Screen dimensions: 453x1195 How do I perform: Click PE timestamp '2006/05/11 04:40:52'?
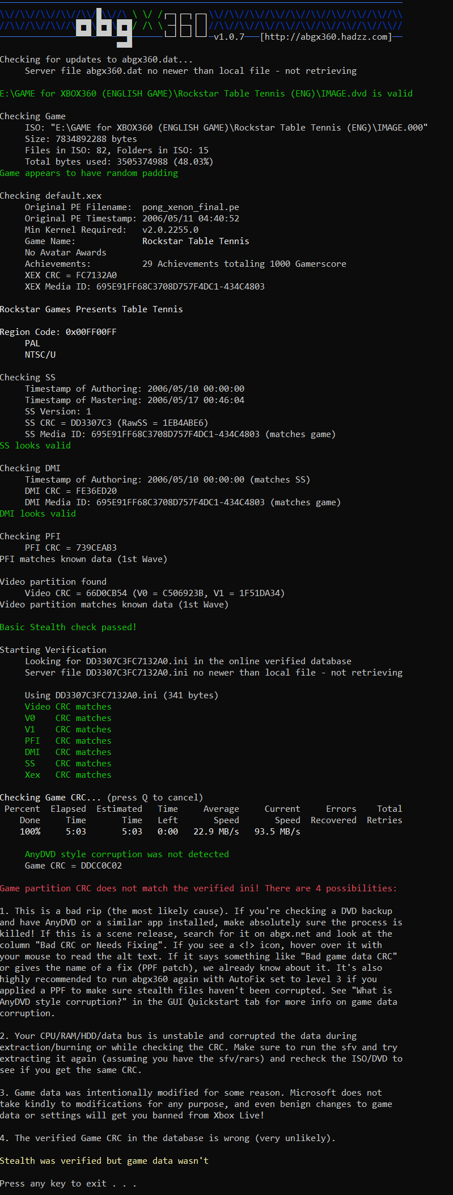190,219
